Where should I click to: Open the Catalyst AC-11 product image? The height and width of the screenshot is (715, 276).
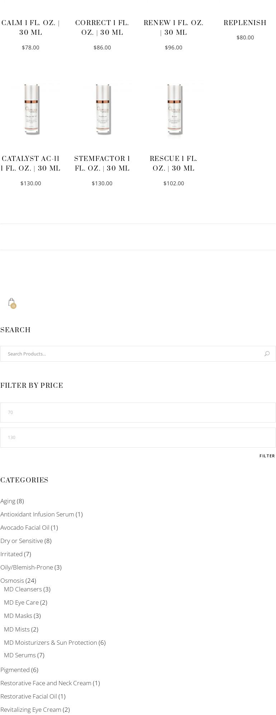click(31, 109)
